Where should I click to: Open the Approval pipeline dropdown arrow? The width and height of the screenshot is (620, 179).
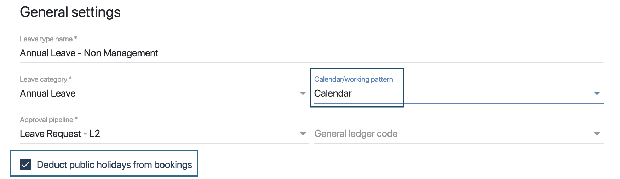point(303,134)
